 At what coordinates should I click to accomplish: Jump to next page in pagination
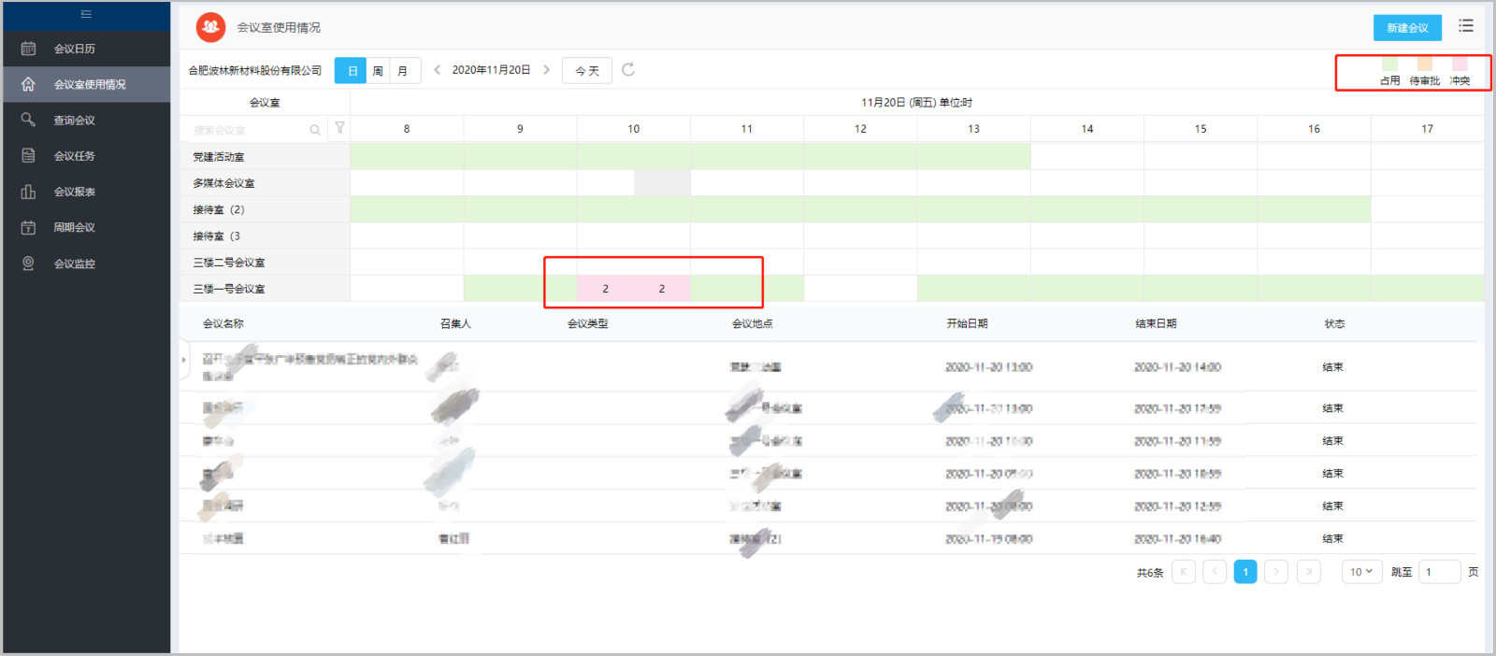tap(1276, 572)
